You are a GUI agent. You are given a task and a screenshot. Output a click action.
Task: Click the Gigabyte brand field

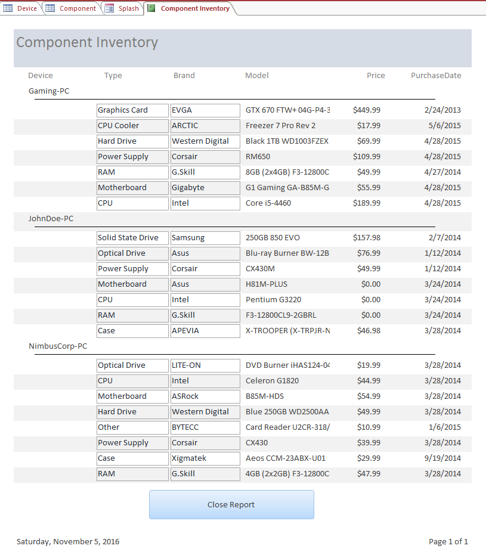205,188
